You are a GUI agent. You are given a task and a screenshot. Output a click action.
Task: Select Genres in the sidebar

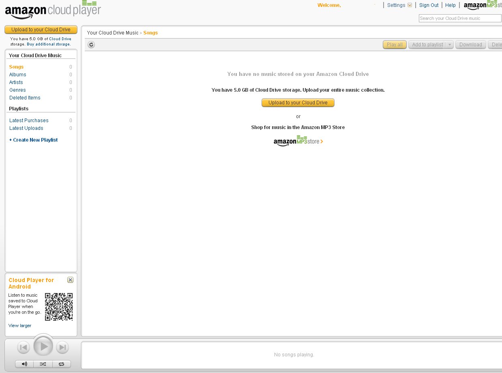coord(17,90)
